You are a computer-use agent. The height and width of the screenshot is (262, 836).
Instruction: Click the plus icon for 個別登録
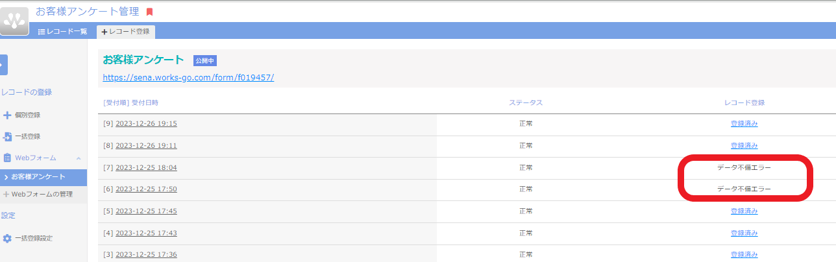[x=7, y=115]
